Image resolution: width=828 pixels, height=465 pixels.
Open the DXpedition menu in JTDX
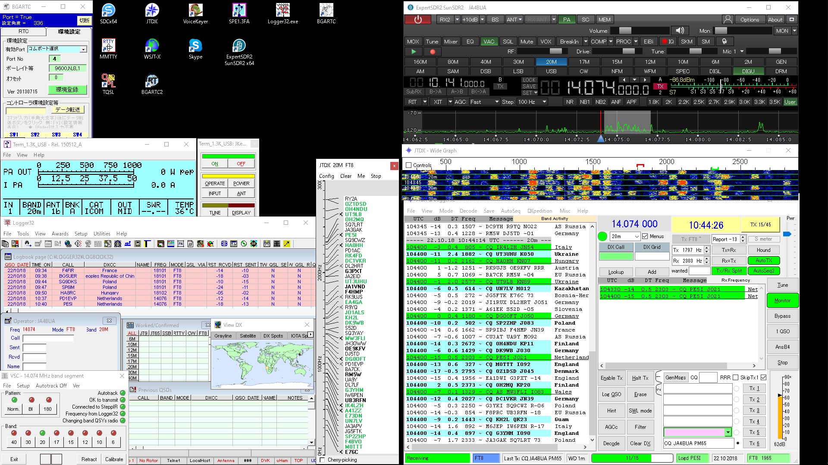pos(539,211)
